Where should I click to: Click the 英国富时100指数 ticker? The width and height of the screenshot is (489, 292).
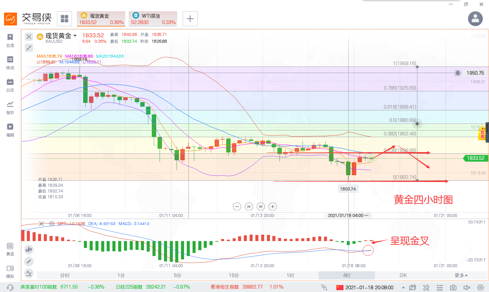(x=62, y=287)
